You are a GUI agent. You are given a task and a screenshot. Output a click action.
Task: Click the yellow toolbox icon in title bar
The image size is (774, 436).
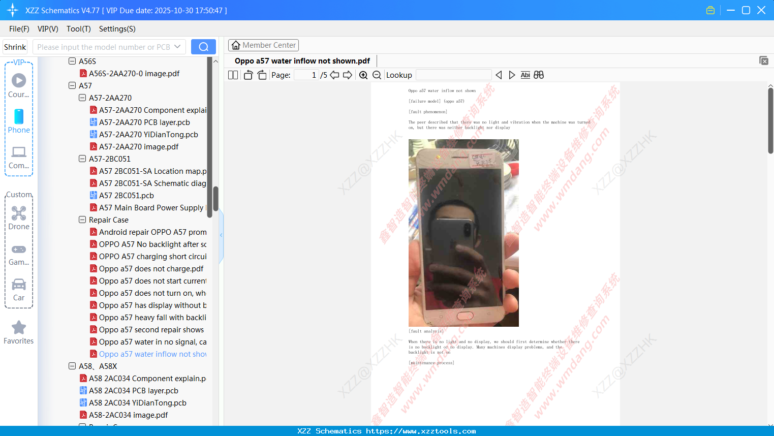pos(710,10)
